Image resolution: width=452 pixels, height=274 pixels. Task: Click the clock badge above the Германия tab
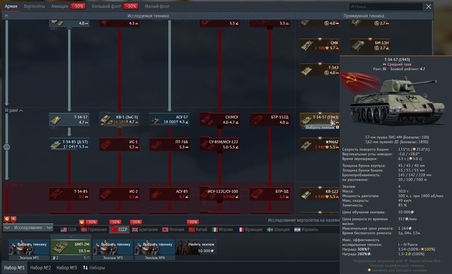click(82, 222)
